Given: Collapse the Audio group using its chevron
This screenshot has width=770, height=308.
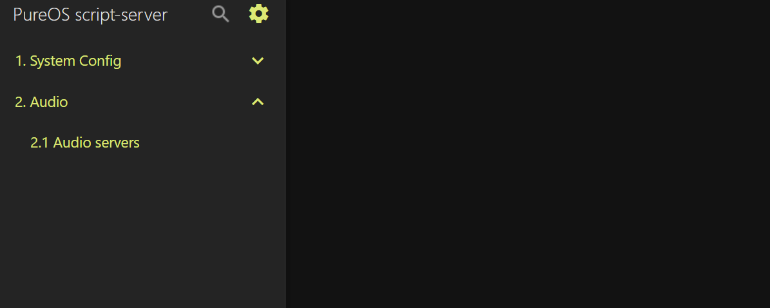Looking at the screenshot, I should 258,102.
